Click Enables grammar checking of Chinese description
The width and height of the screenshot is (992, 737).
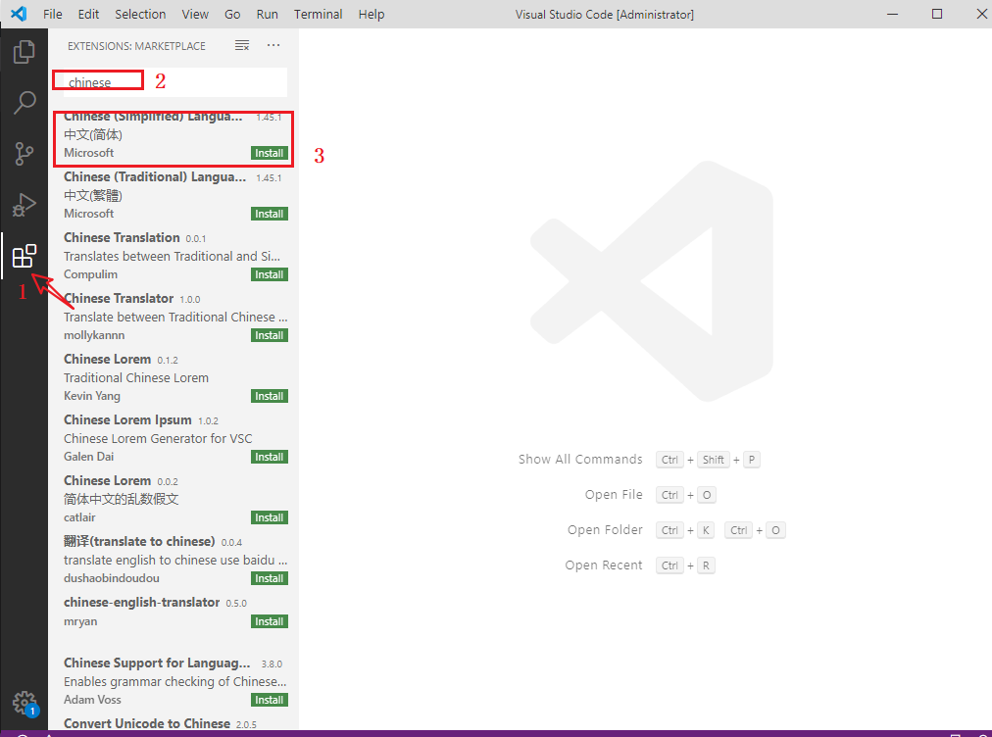pyautogui.click(x=175, y=681)
